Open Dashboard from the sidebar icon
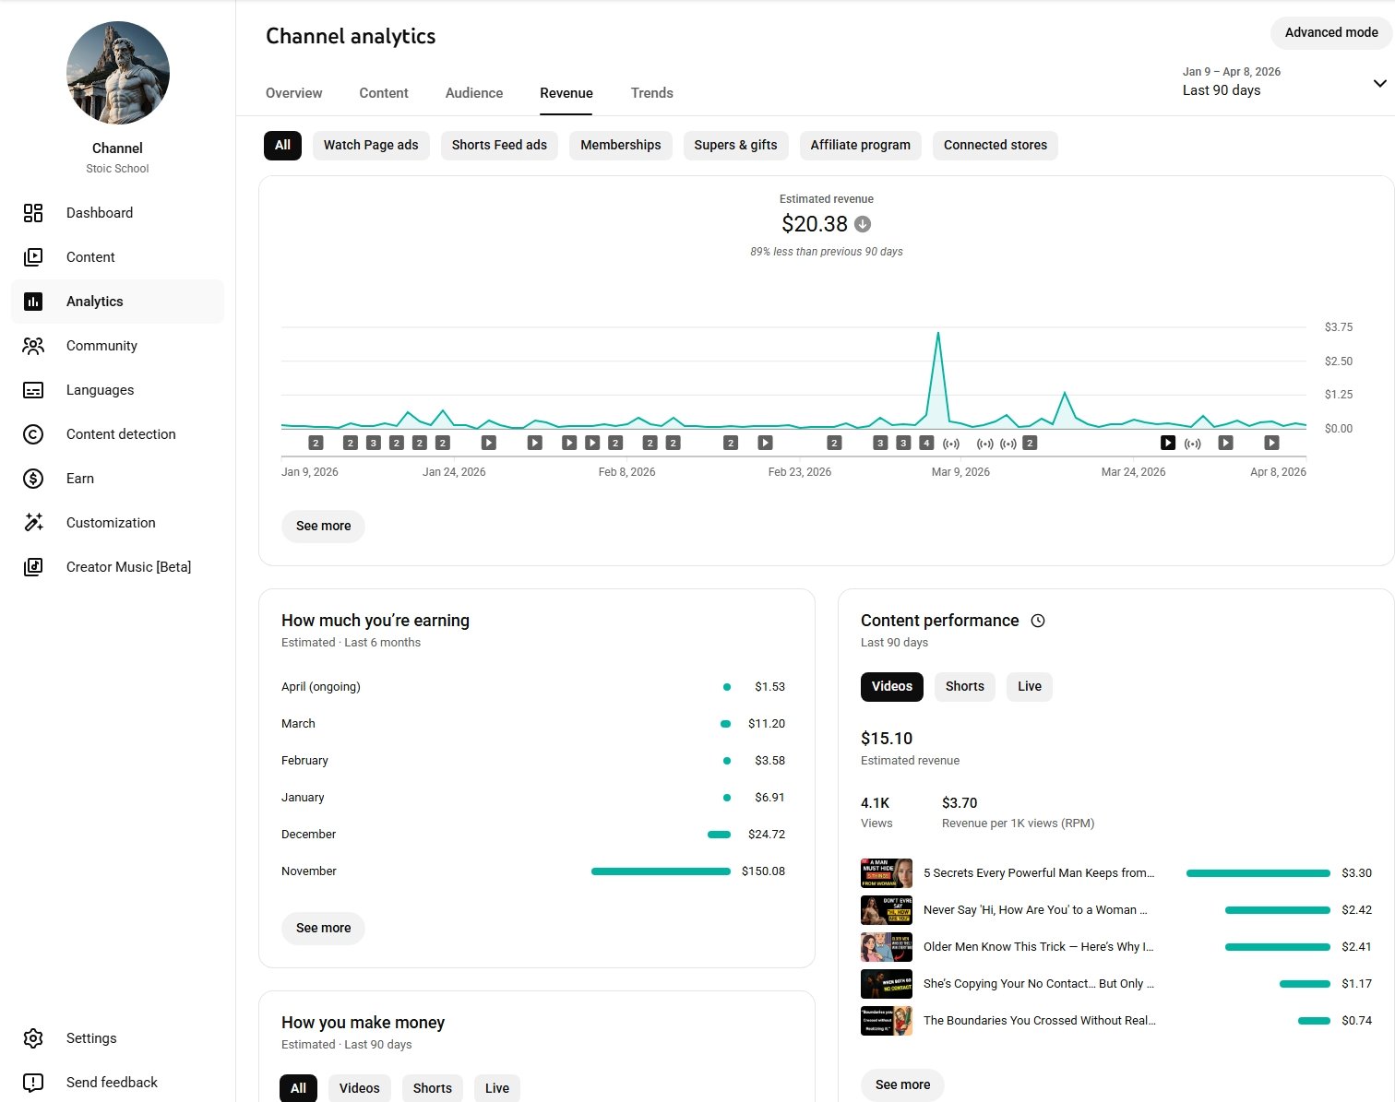 33,213
